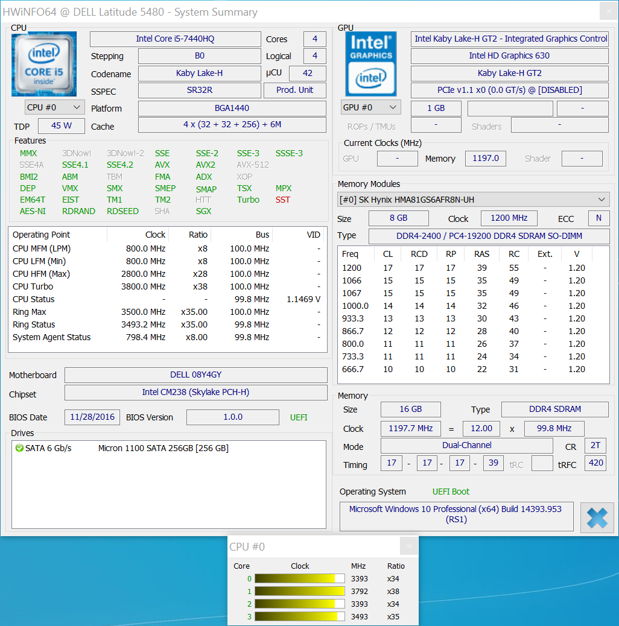
Task: Click the Intel CM238 chipset field
Action: pyautogui.click(x=196, y=393)
